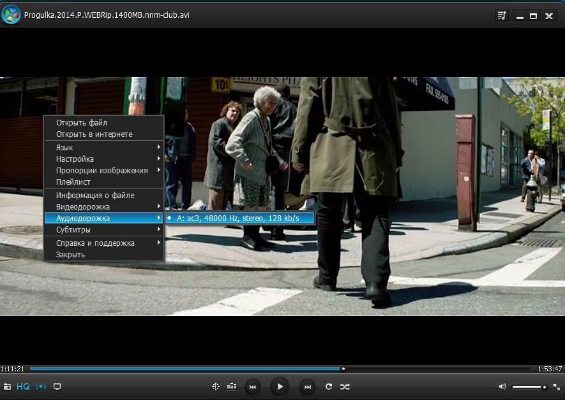This screenshot has height=400, width=565.
Task: Maximize the player window
Action: tap(534, 16)
